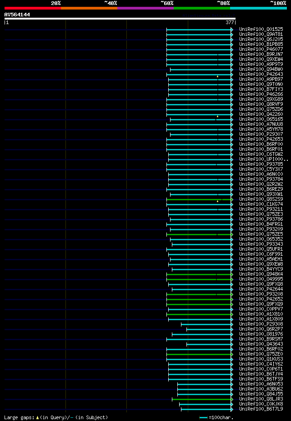
Task: Open truncated hit UniRef100_UPI000..
Action: pos(264,159)
